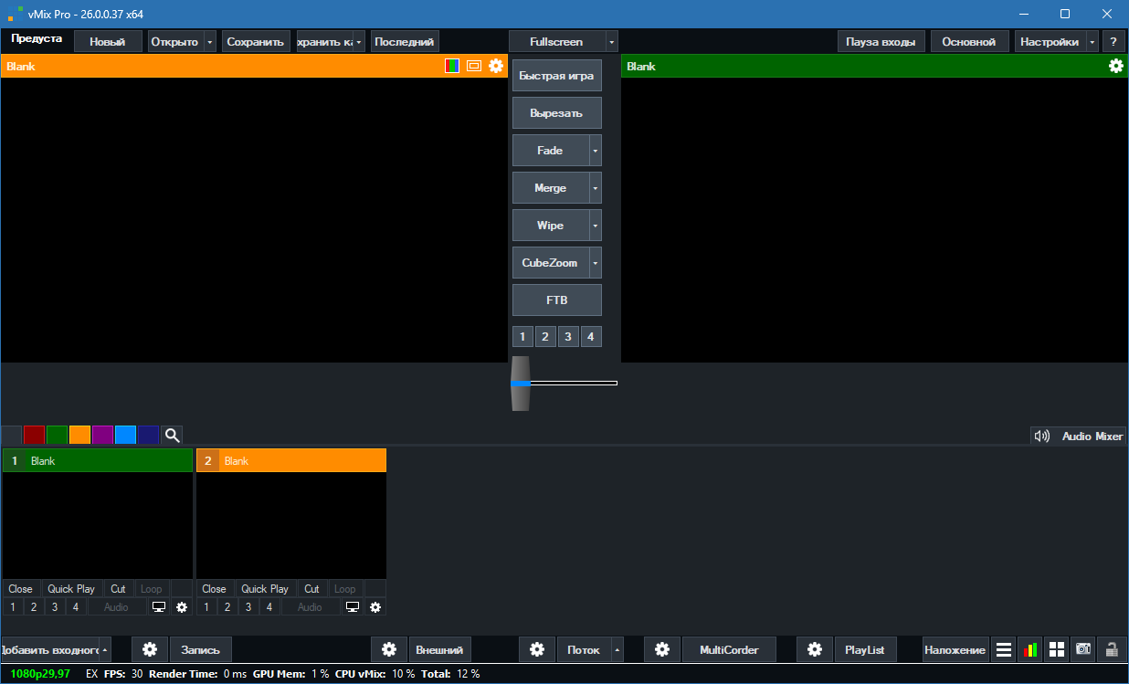
Task: Toggle overlay channel 2 below FTB button
Action: click(x=545, y=337)
